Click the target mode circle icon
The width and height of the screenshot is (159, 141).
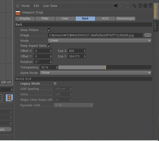145,6
